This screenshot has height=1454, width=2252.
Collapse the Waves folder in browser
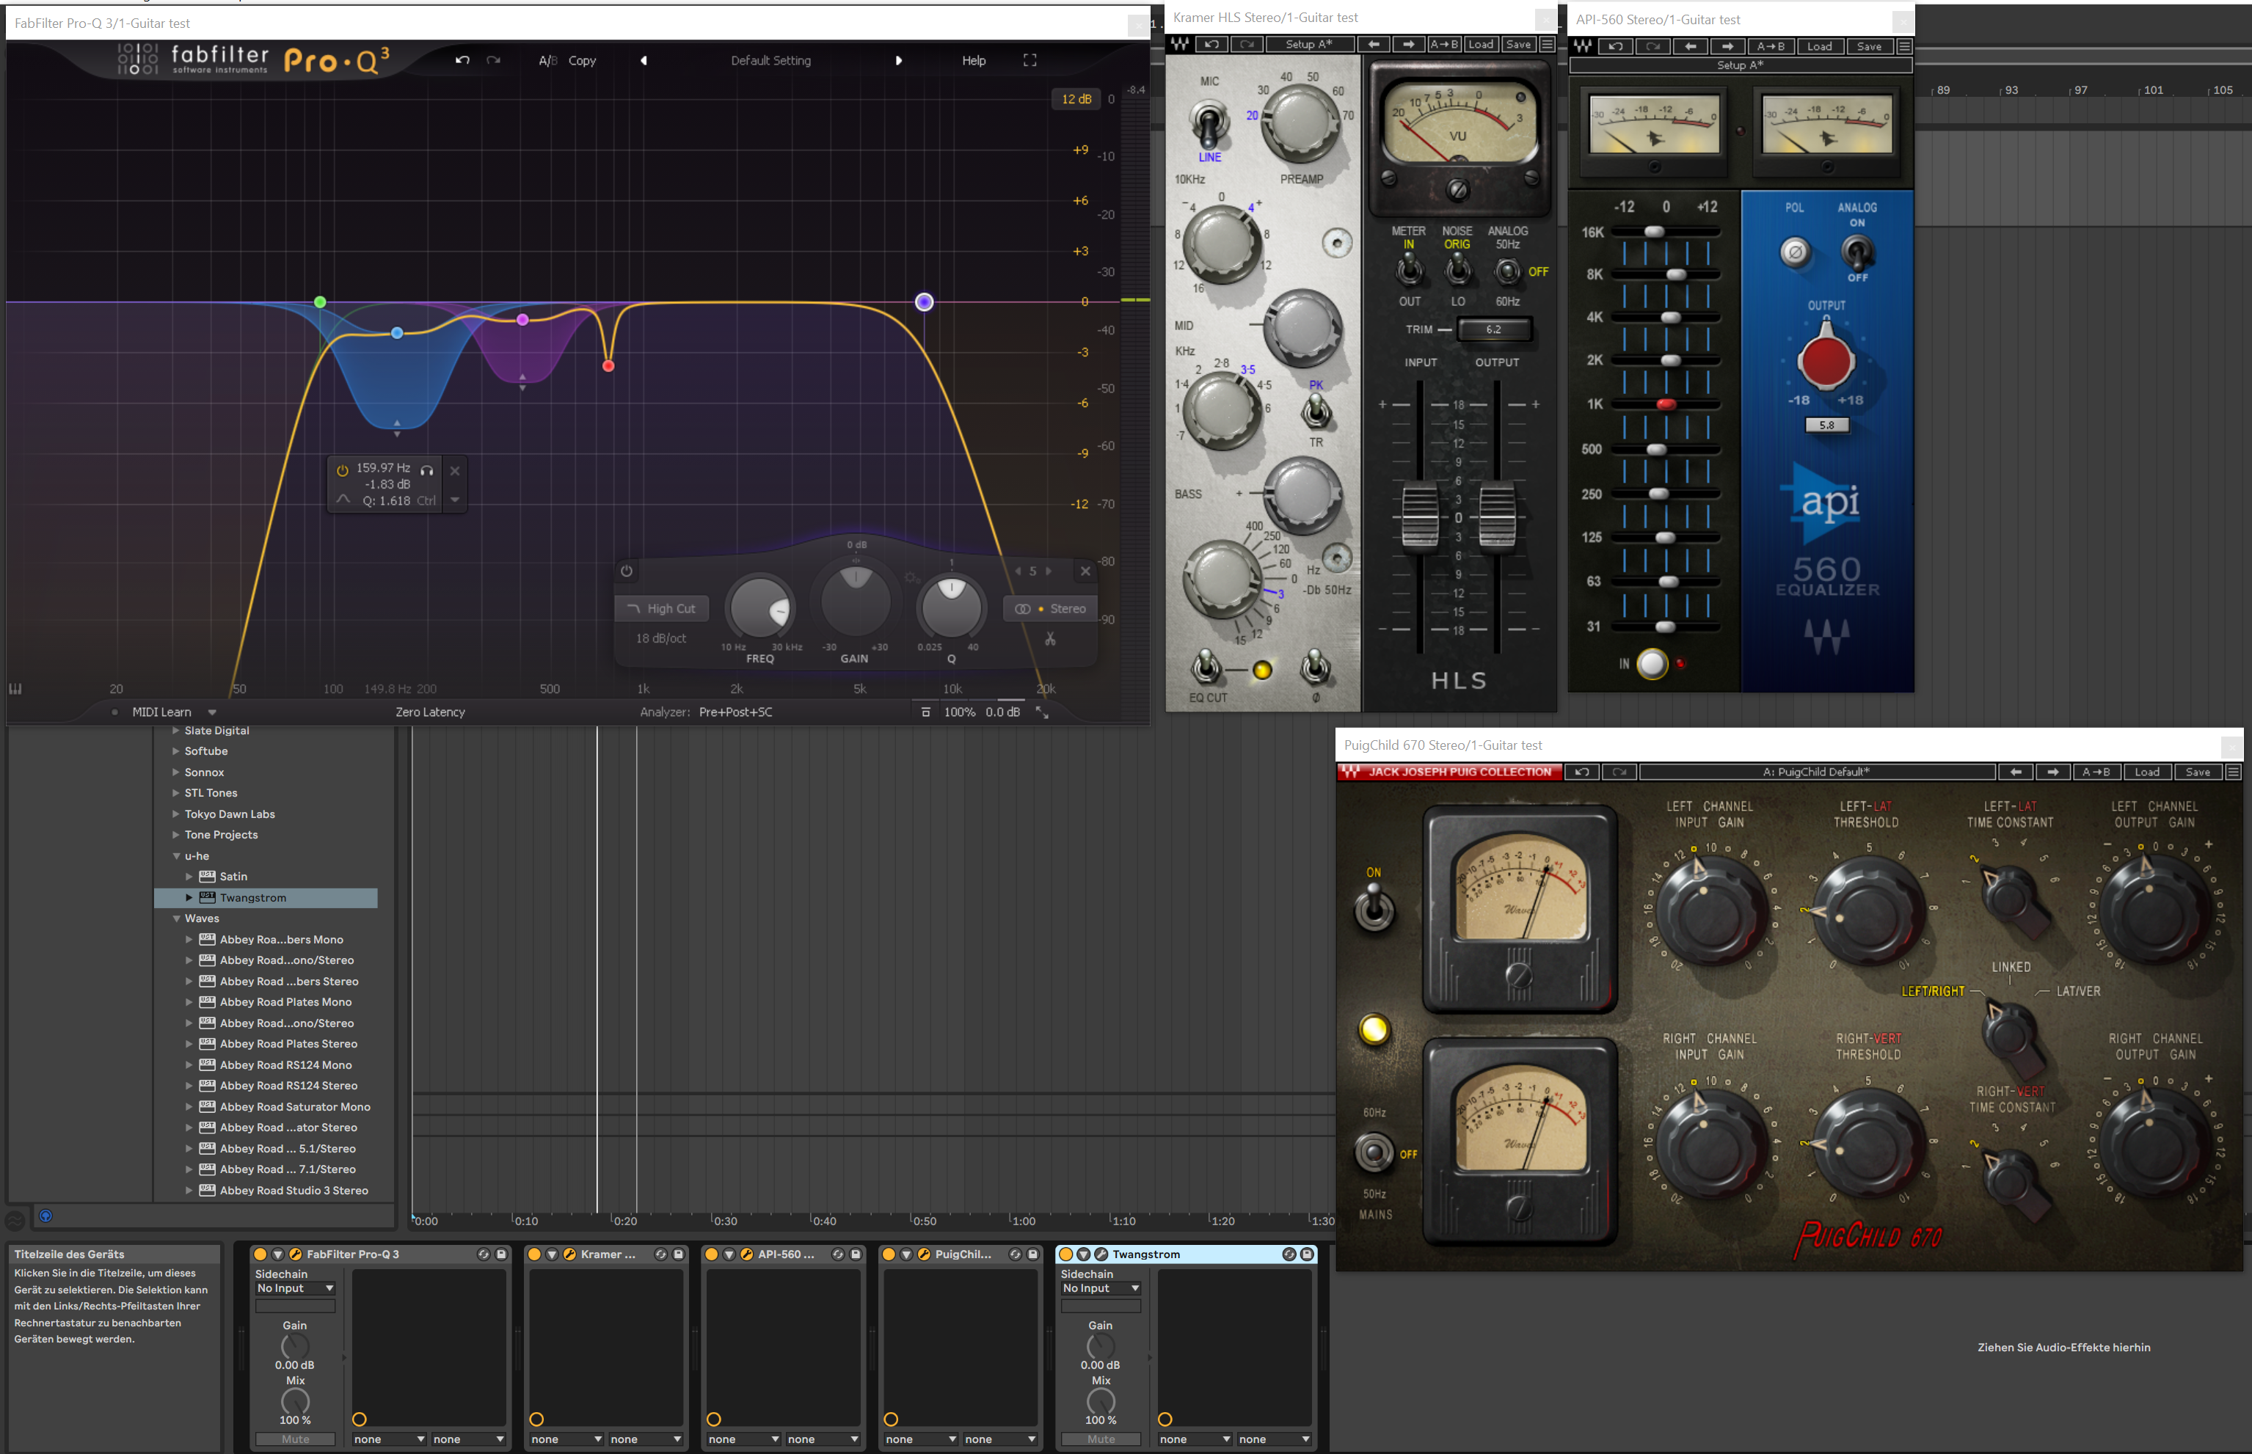pyautogui.click(x=177, y=918)
